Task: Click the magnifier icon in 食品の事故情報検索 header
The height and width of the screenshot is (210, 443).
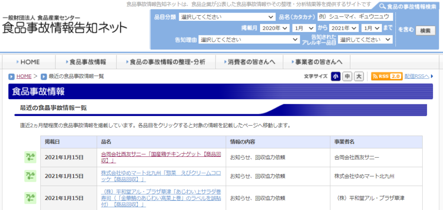Action: point(382,6)
